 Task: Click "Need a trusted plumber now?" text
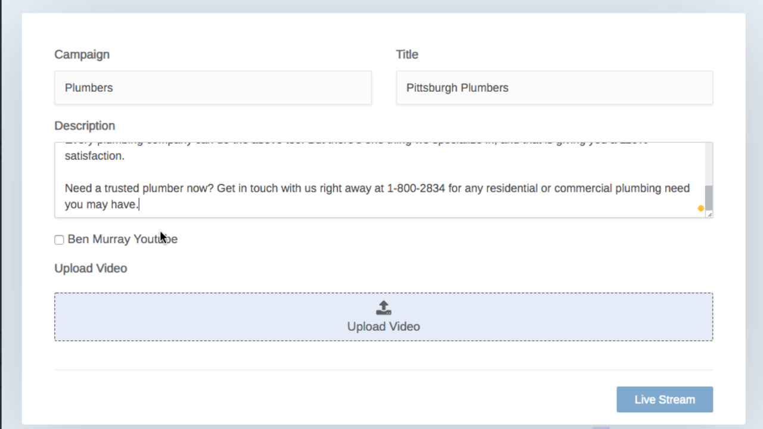click(139, 188)
